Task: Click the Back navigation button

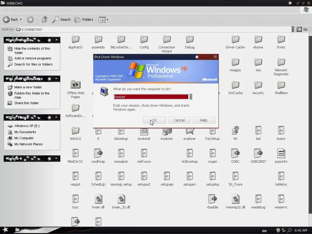Action: pos(11,19)
